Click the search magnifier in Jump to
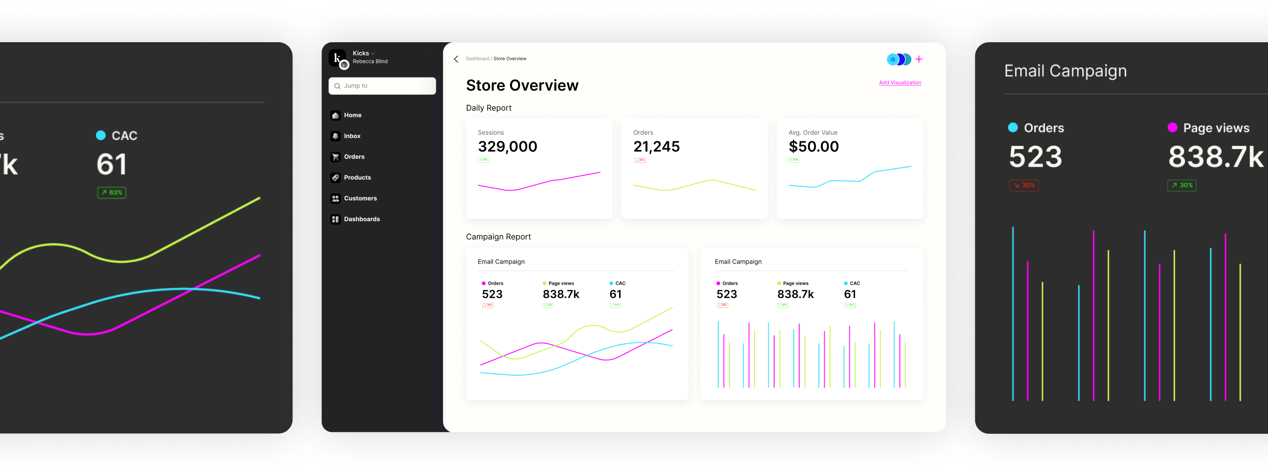 (x=337, y=86)
